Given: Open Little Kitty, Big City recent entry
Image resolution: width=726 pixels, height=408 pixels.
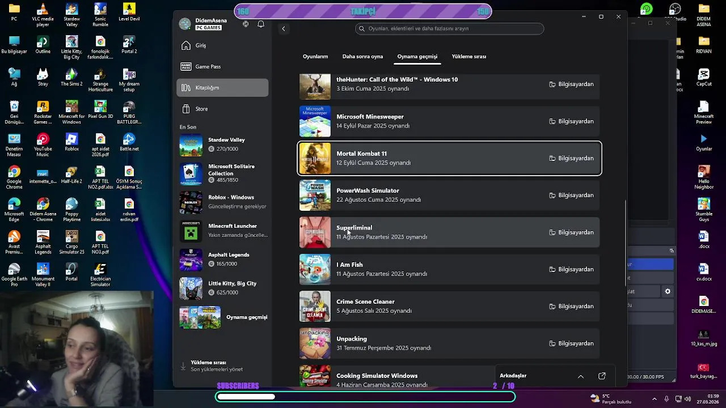Looking at the screenshot, I should 223,288.
